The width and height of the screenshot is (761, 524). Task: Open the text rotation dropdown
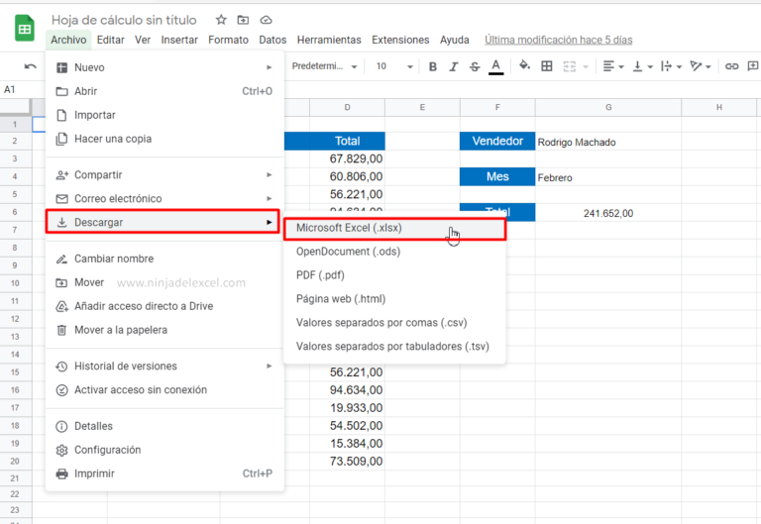point(701,66)
